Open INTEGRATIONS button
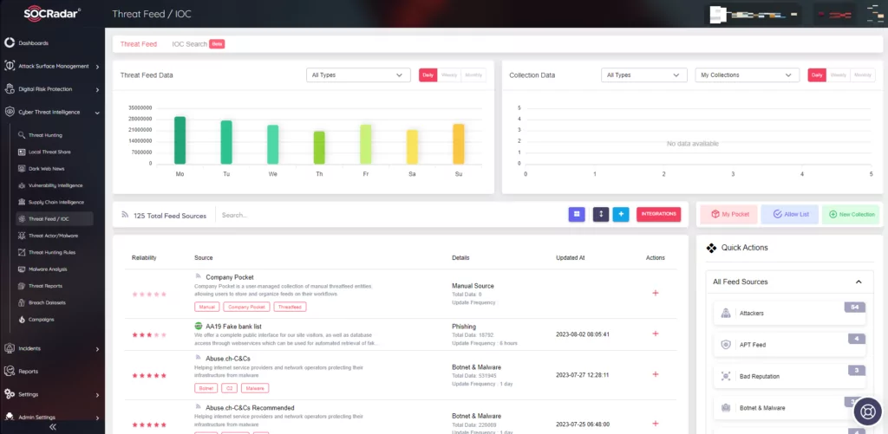This screenshot has width=888, height=434. (659, 215)
